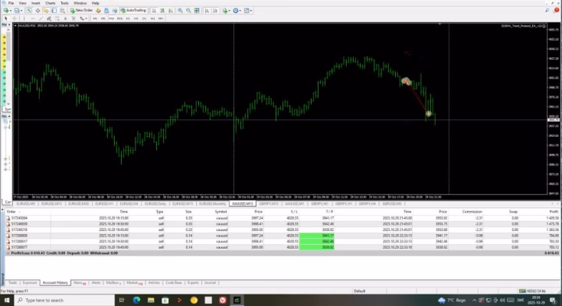Image resolution: width=562 pixels, height=306 pixels.
Task: Expand the first collapsed Navigator tree node
Action: [x=5, y=158]
